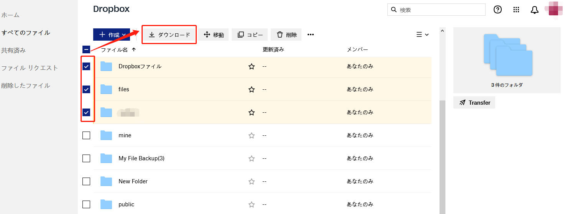Open the list view options dropdown
Viewport: 573px width, 214px height.
coord(422,35)
